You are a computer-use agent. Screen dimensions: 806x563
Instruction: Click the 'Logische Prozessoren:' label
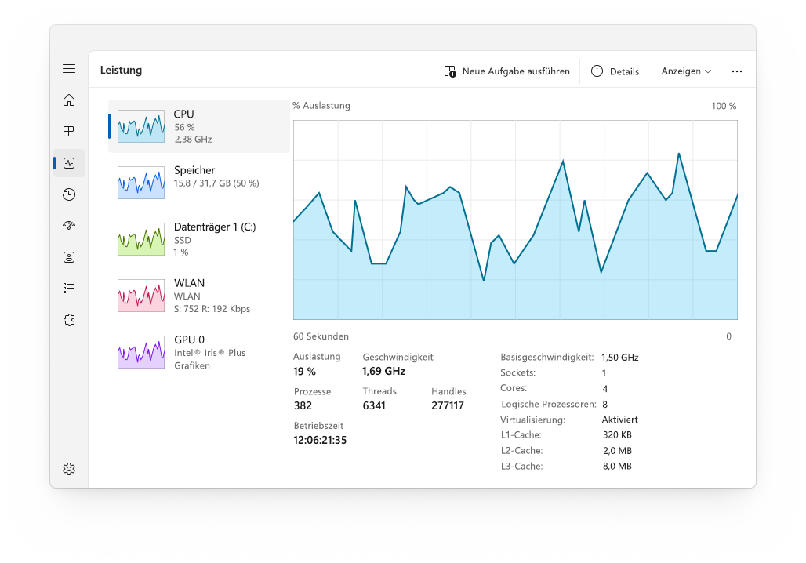pos(549,404)
